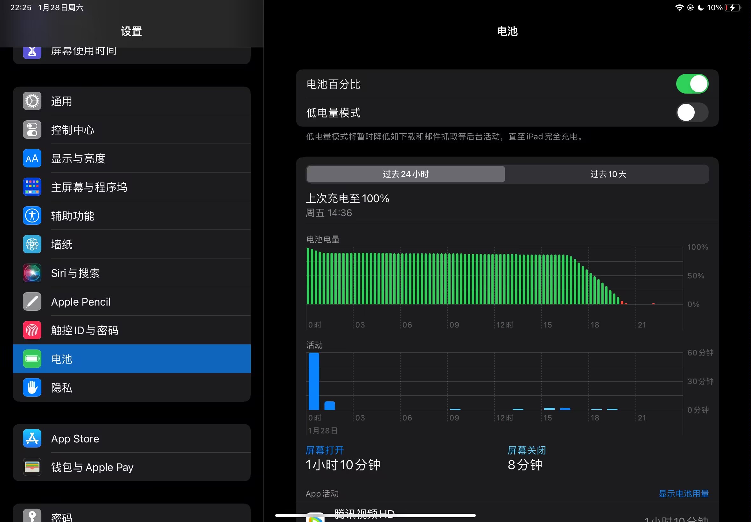This screenshot has width=751, height=522.
Task: Open Home Screen & Dock grid icon
Action: (x=32, y=187)
